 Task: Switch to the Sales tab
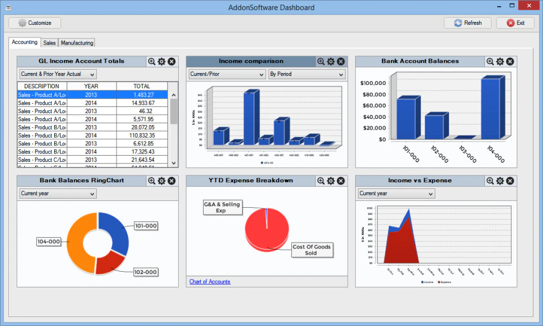point(49,43)
